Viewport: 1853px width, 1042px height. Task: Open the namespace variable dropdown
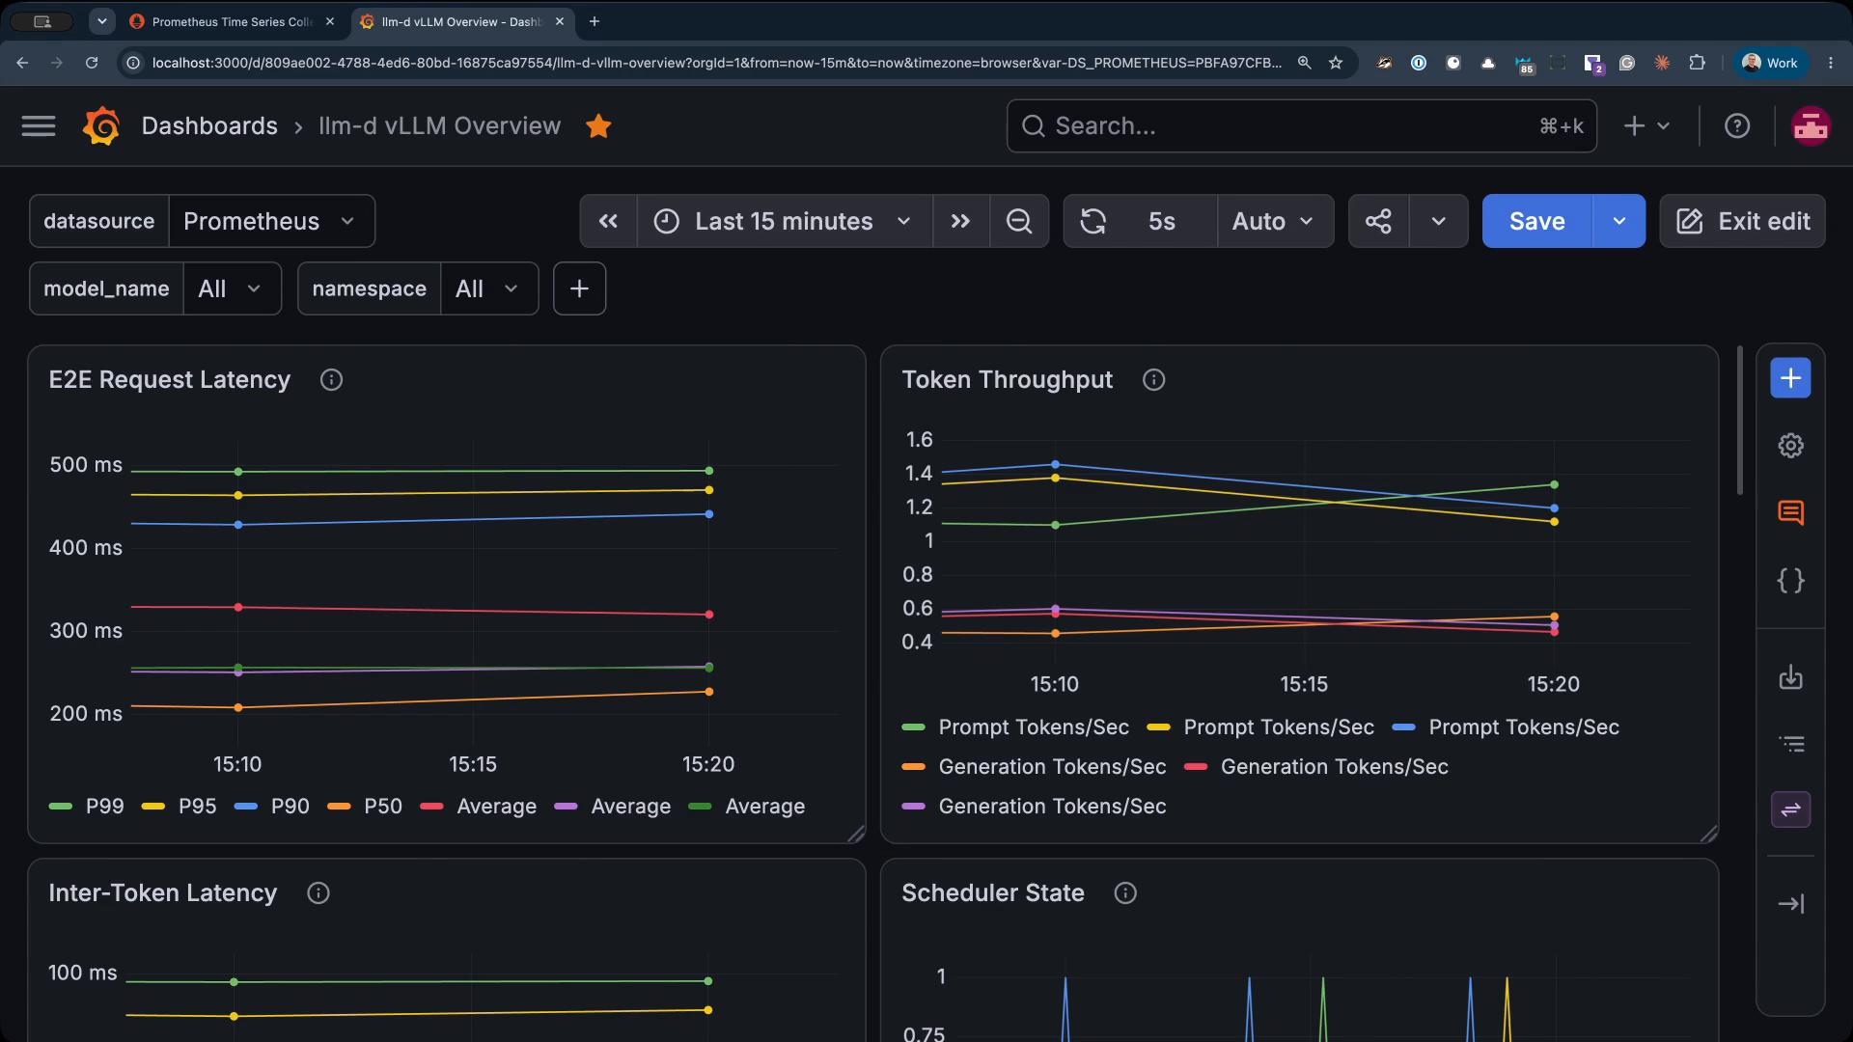point(489,288)
